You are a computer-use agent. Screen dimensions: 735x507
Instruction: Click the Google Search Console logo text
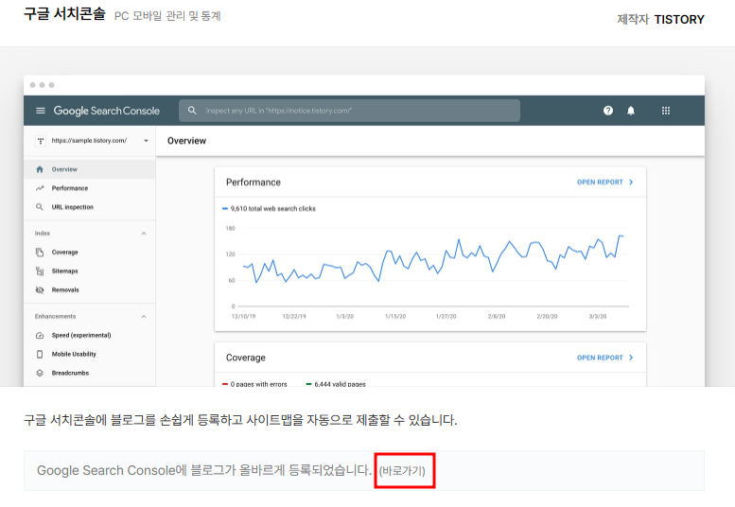tap(106, 111)
